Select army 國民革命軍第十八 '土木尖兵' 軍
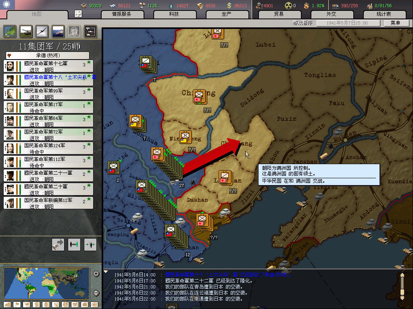This screenshot has height=309, width=413. click(x=48, y=80)
